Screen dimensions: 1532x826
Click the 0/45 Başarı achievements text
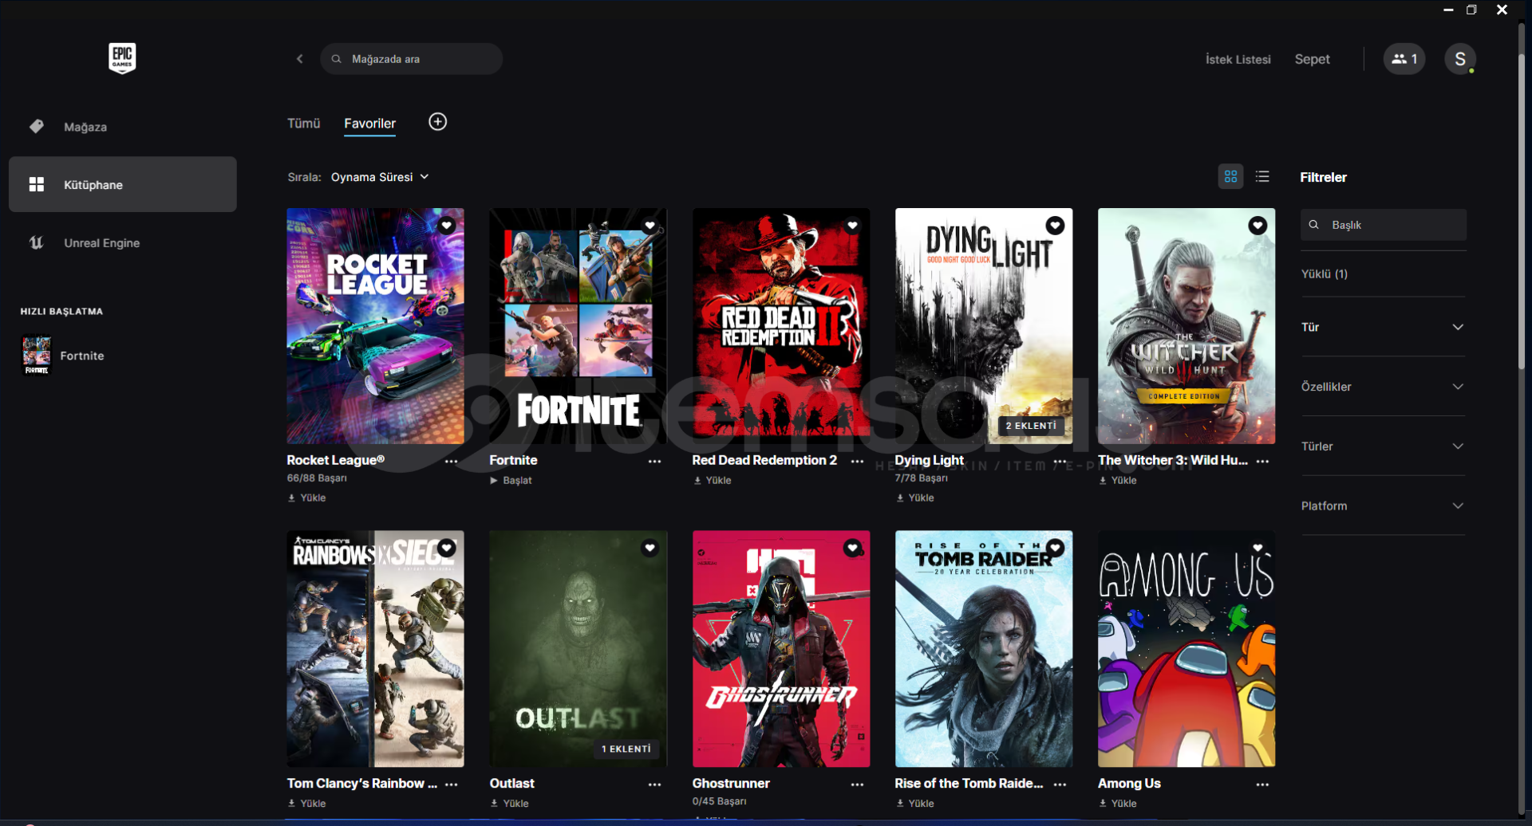720,801
